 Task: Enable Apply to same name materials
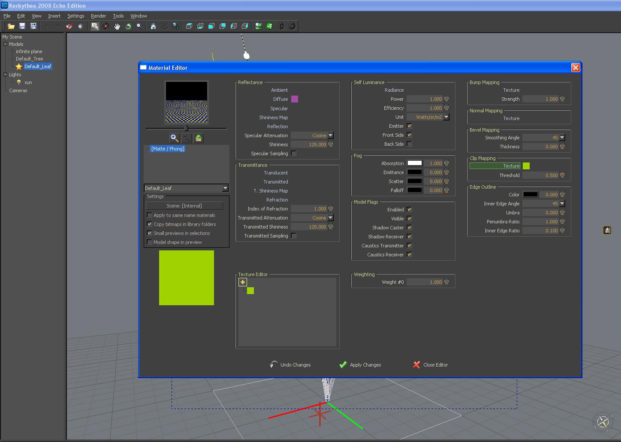click(150, 215)
